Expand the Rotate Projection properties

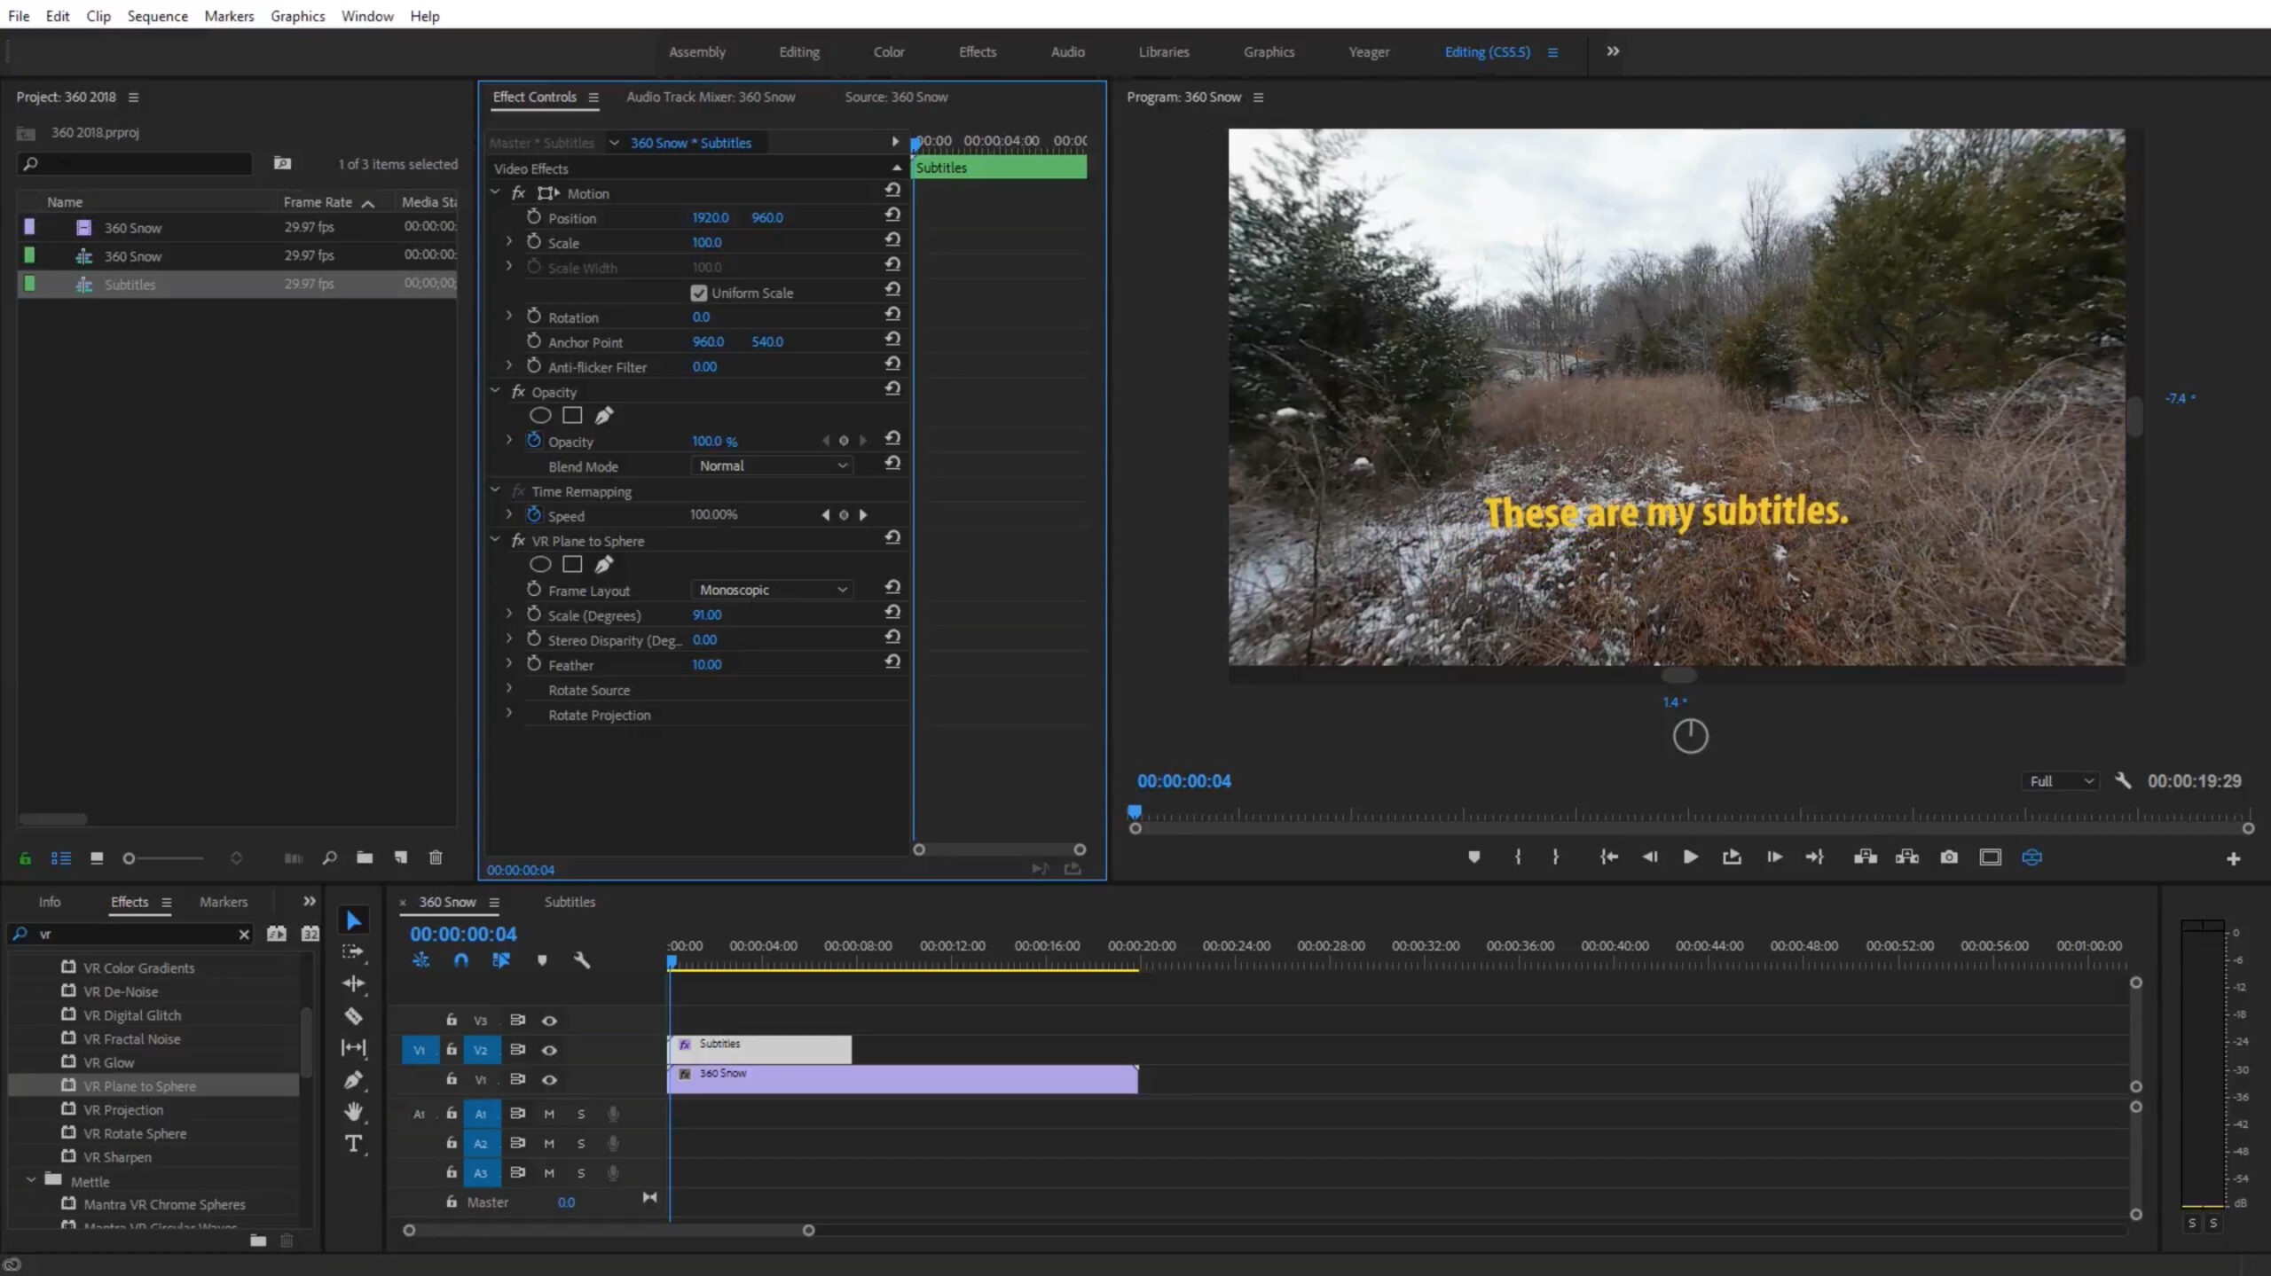click(x=509, y=714)
